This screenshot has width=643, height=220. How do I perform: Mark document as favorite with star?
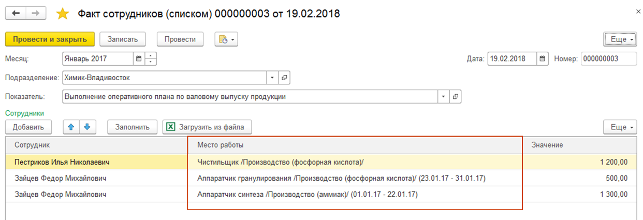[x=62, y=13]
